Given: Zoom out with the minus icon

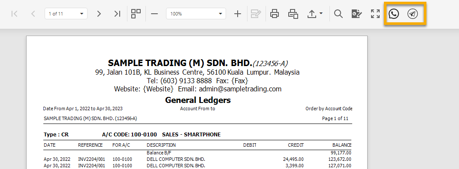Looking at the screenshot, I should (x=154, y=14).
